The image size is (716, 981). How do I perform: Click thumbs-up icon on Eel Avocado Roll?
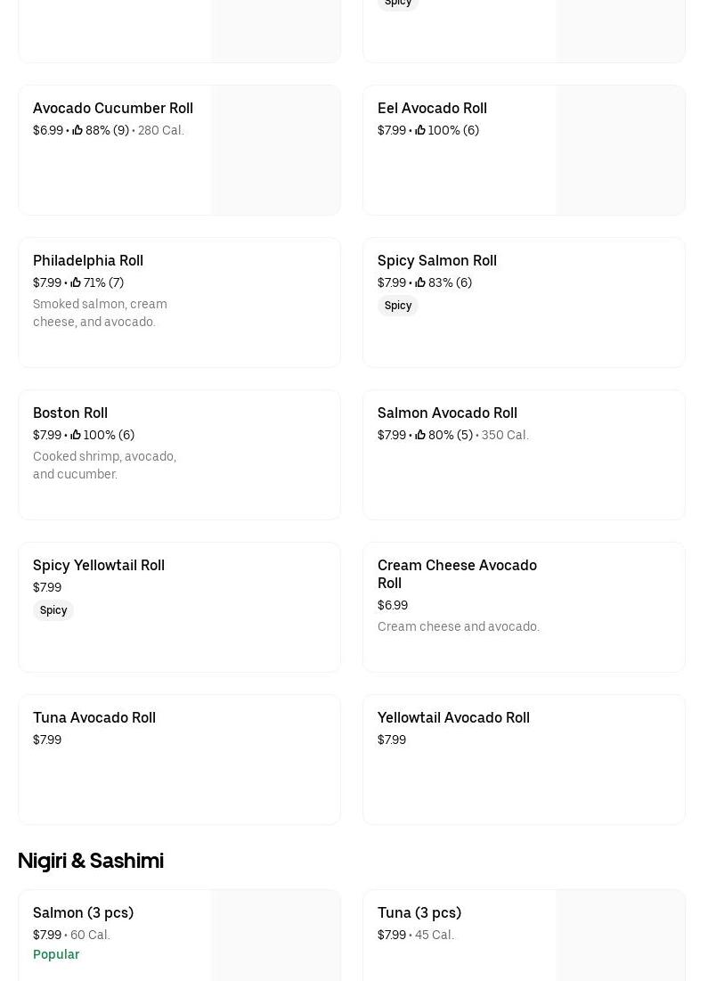[420, 130]
